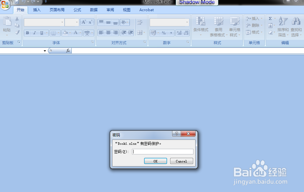Click the font color A
Screen dimensions: 304x192
(76, 33)
